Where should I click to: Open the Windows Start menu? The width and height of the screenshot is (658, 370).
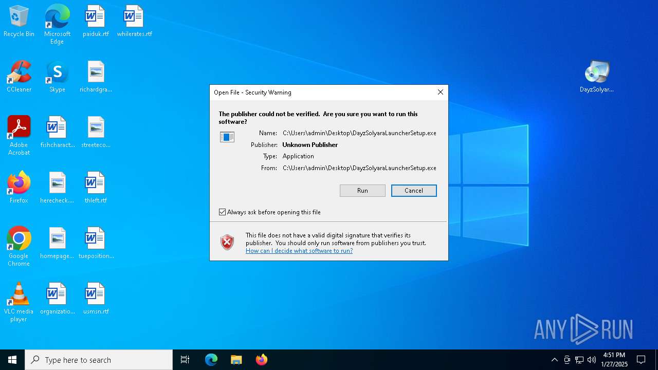pyautogui.click(x=12, y=360)
